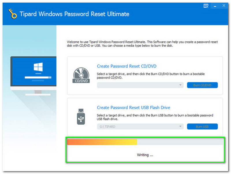The width and height of the screenshot is (231, 174).
Task: Click the Windows logo on monitor illustration
Action: coord(38,68)
